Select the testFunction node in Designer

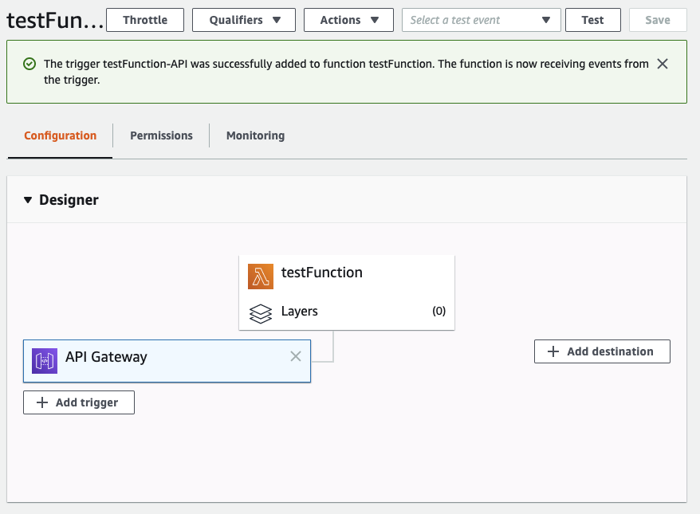pyautogui.click(x=322, y=273)
